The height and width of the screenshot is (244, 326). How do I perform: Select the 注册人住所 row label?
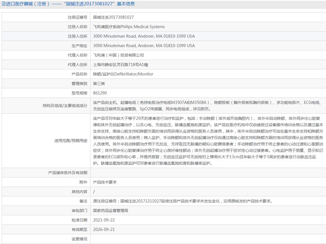tap(77, 36)
